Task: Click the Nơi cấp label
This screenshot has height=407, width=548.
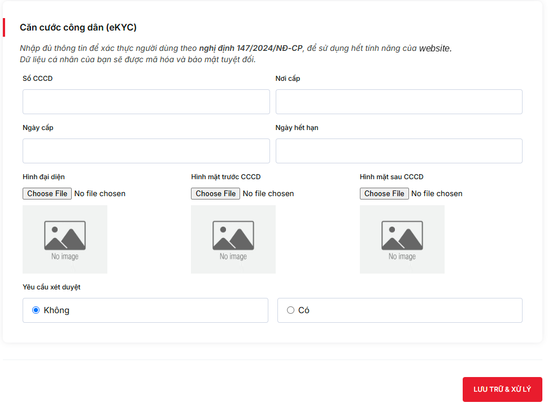Action: [288, 79]
